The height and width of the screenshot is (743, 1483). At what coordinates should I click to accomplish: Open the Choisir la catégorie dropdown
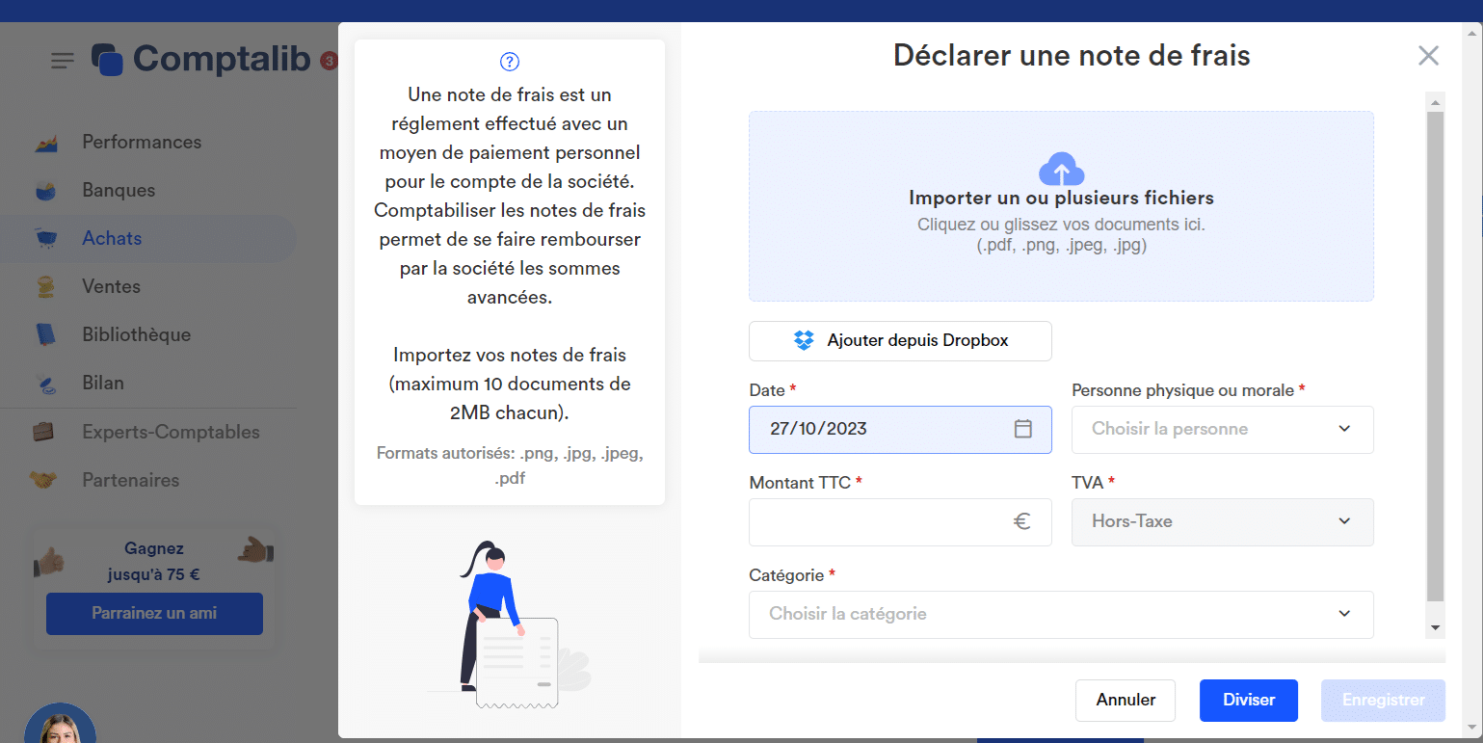(x=1060, y=614)
